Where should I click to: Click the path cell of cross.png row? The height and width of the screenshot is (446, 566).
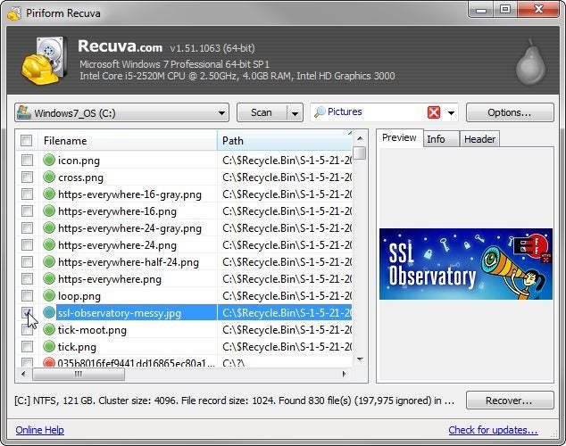(x=285, y=177)
